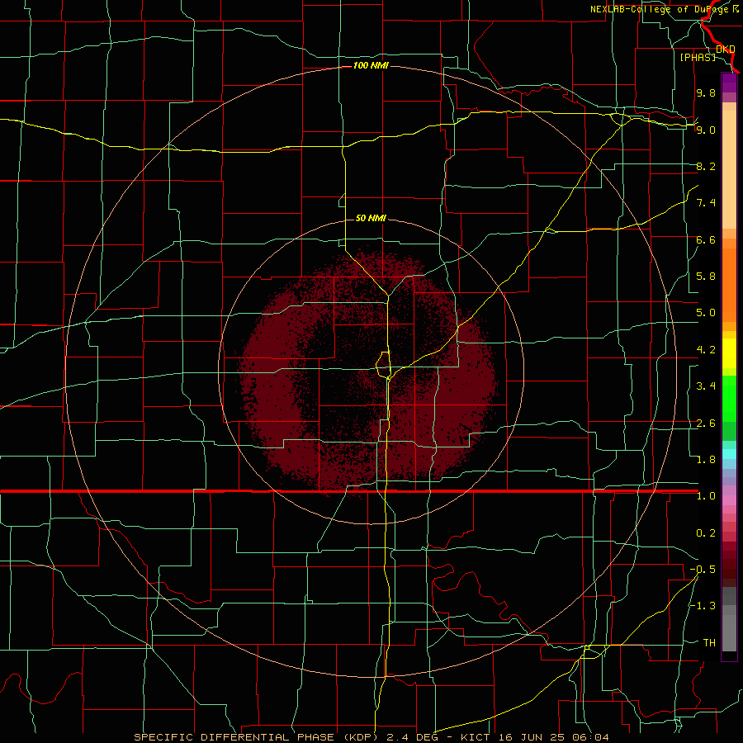Click the '-1.3' color scale value

point(703,606)
